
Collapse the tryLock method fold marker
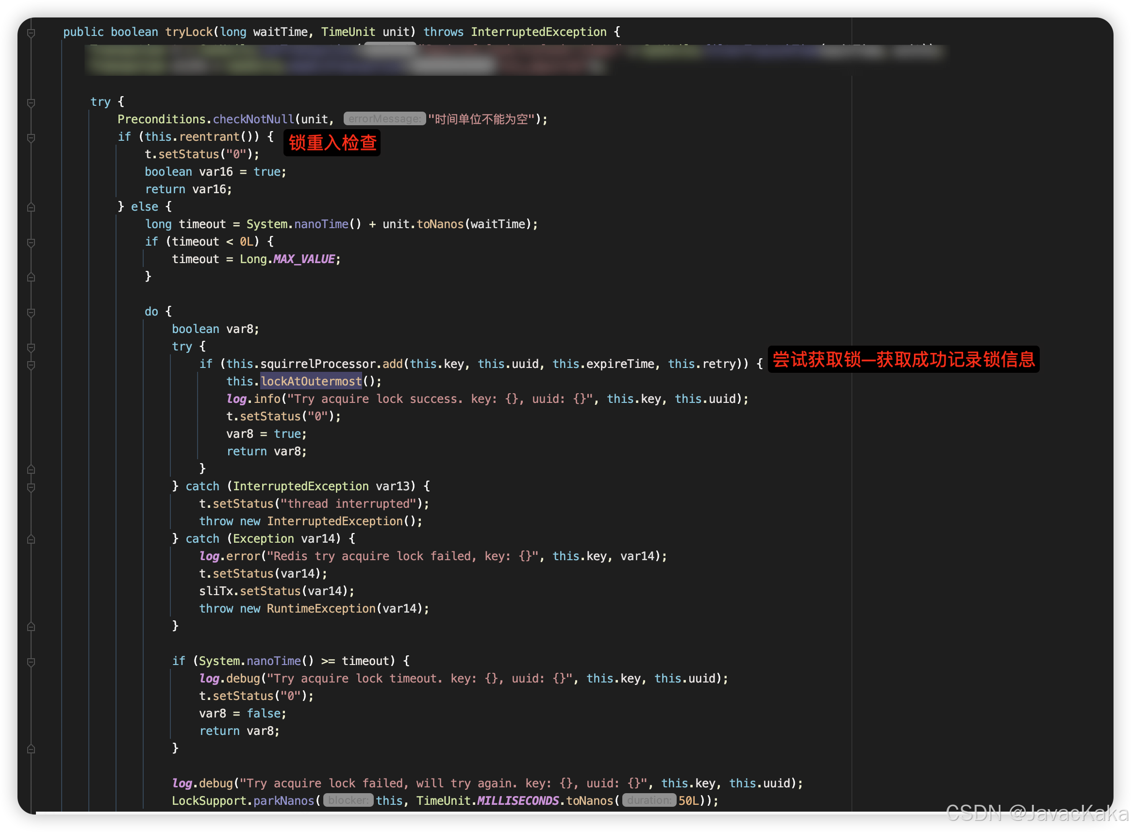(31, 33)
